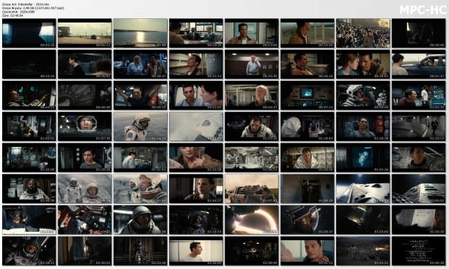Select the two astronauts standing on icy terrain
This screenshot has width=449, height=269.
coord(85,189)
